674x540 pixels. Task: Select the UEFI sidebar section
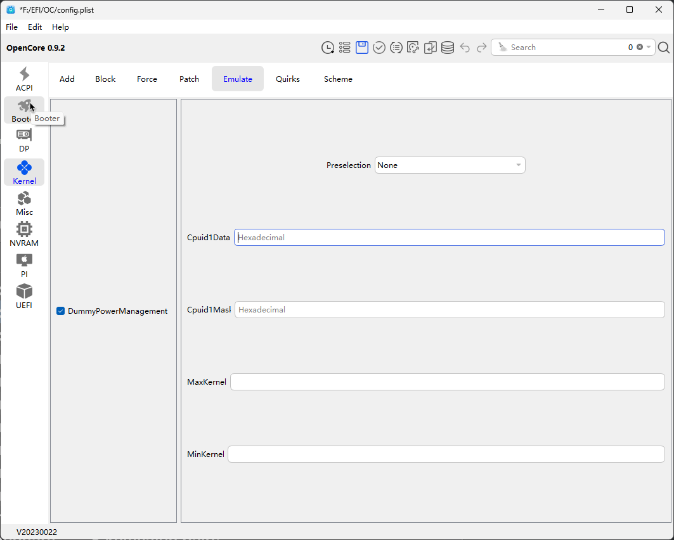(24, 296)
